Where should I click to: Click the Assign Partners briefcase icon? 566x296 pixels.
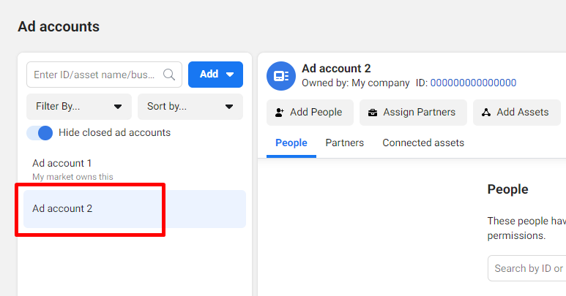click(373, 113)
